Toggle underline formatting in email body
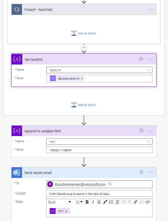The width and height of the screenshot is (168, 221). point(99,202)
